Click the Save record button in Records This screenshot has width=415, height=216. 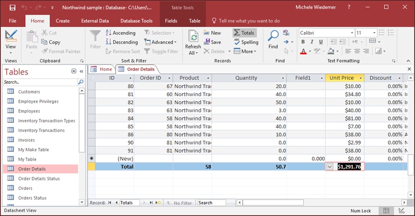tap(212, 42)
